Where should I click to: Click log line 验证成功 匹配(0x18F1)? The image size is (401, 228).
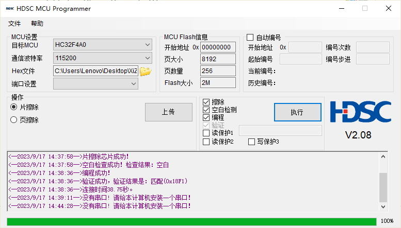click(x=98, y=181)
